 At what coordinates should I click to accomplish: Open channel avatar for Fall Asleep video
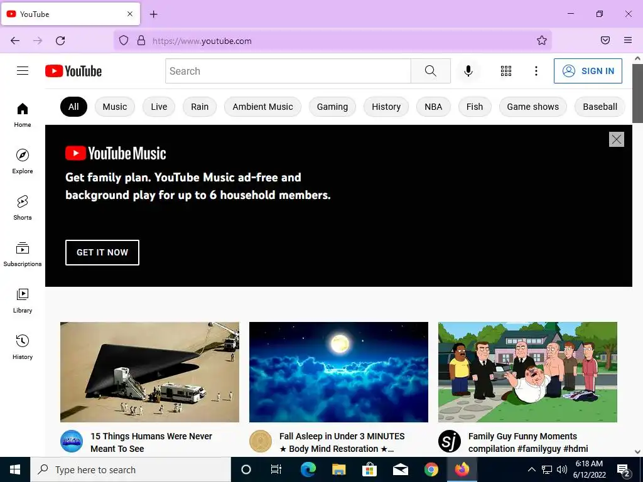point(261,441)
